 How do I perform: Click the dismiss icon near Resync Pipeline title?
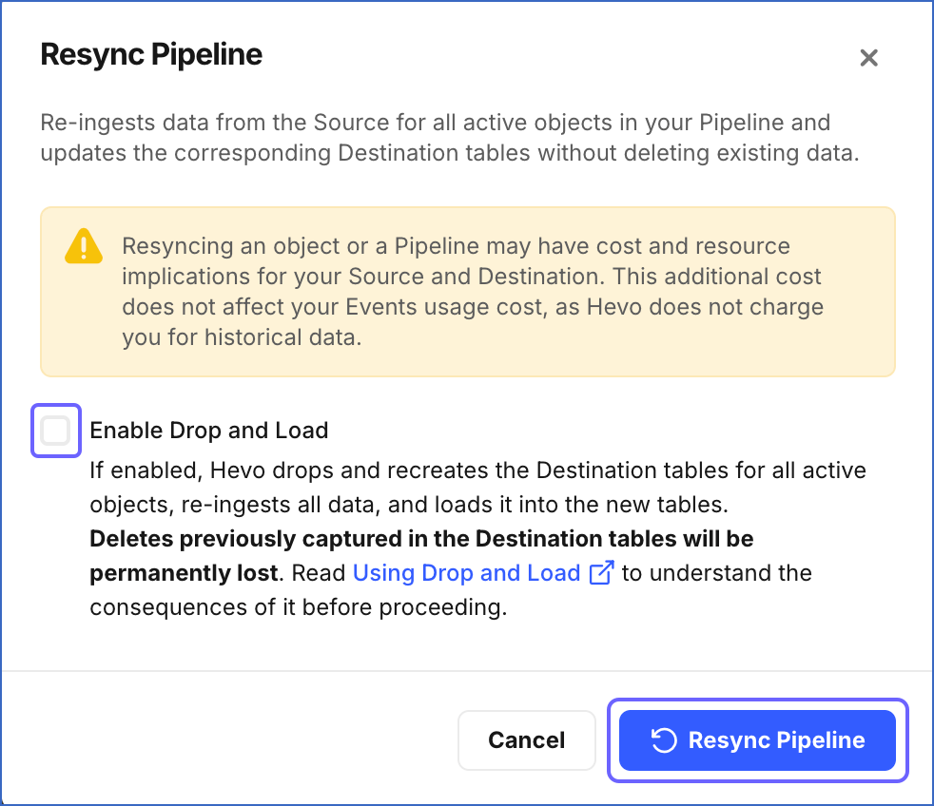pyautogui.click(x=868, y=57)
